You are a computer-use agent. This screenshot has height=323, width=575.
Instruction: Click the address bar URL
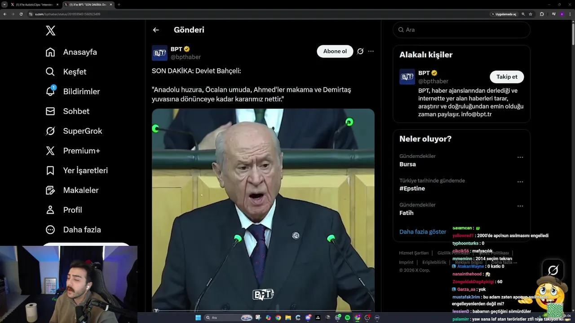(67, 14)
